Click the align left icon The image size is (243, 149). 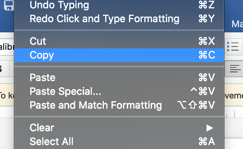click(x=235, y=69)
